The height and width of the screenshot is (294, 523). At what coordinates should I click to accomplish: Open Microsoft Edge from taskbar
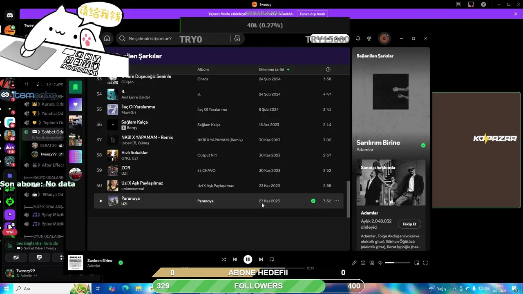(125, 289)
